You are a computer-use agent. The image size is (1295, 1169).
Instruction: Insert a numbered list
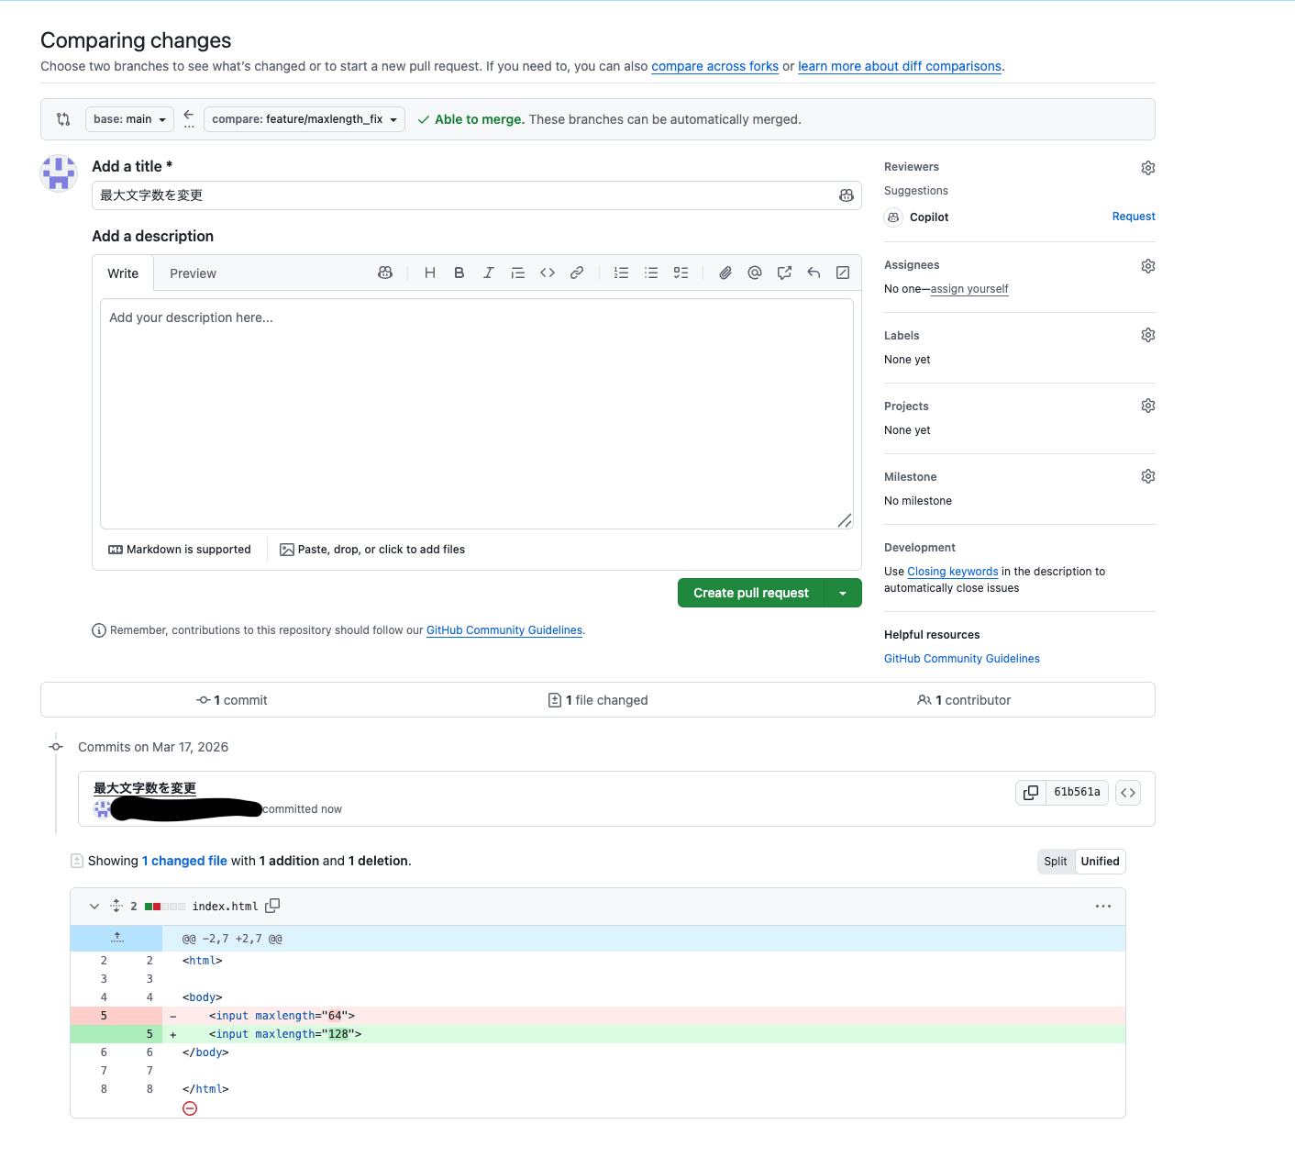(622, 273)
